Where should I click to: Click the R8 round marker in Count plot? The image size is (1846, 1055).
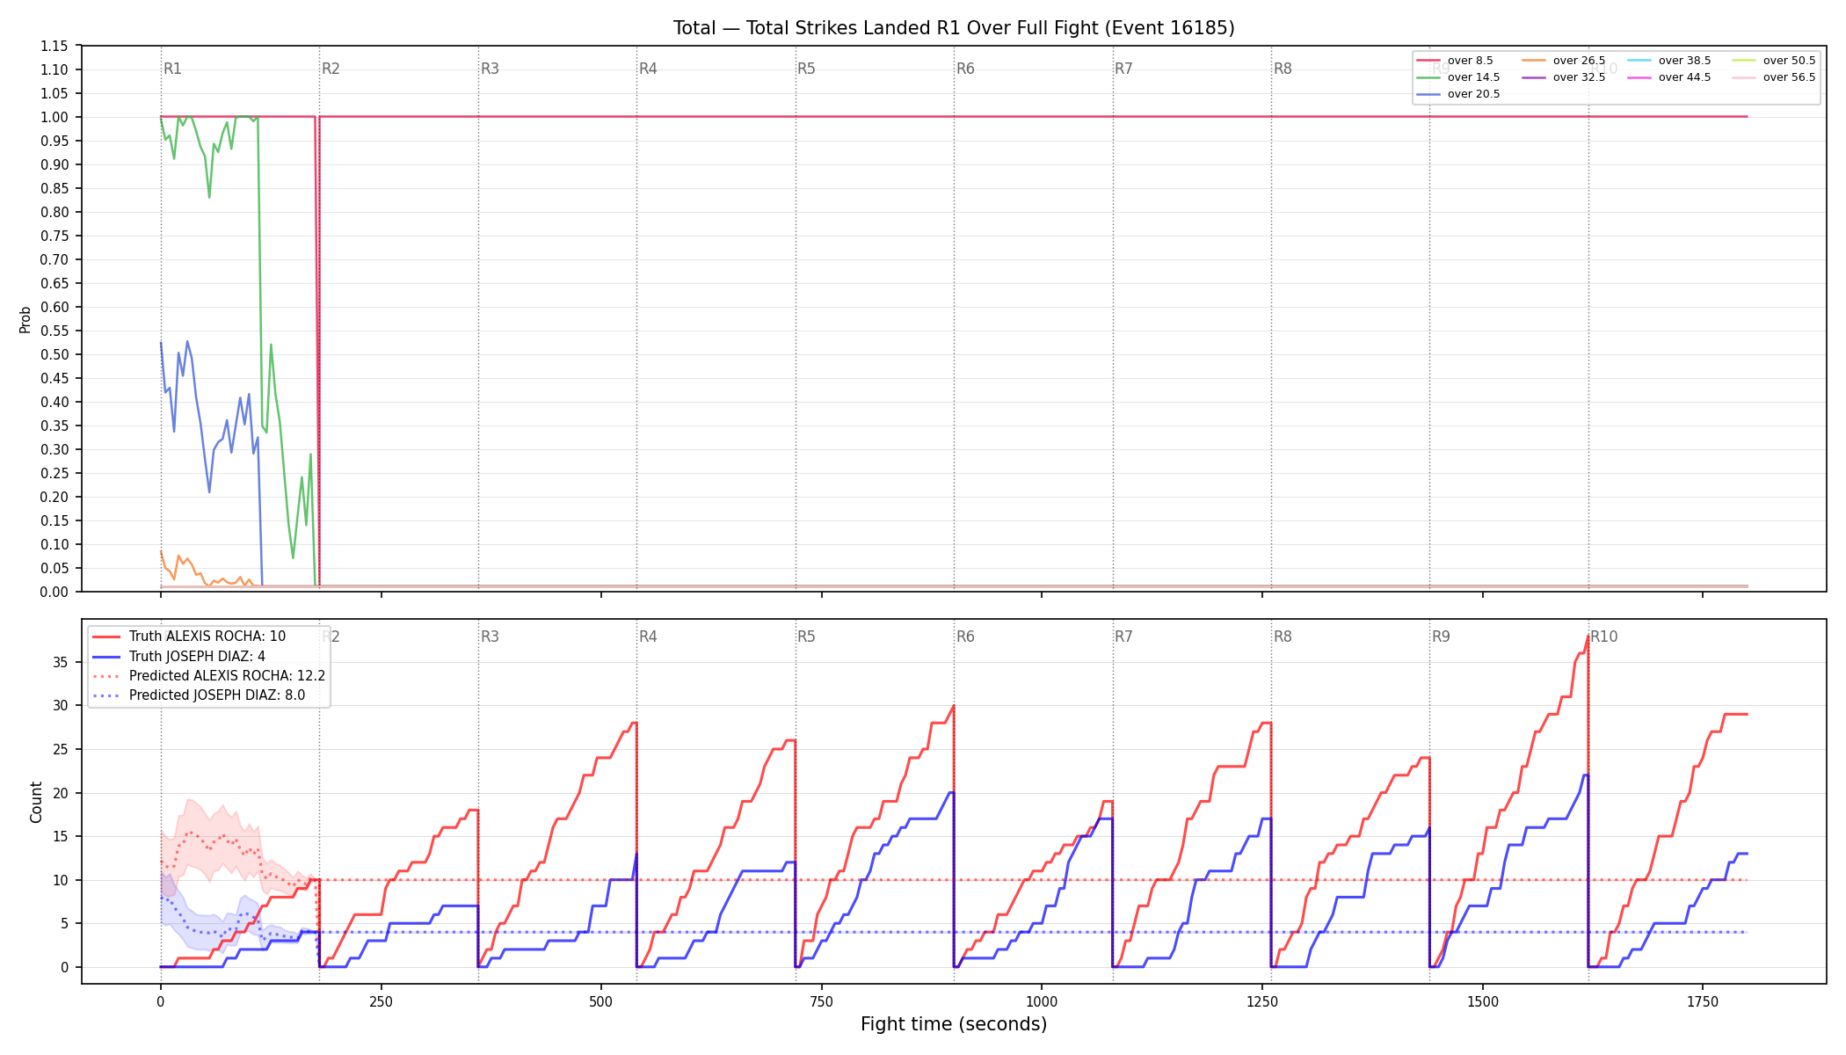[1283, 637]
